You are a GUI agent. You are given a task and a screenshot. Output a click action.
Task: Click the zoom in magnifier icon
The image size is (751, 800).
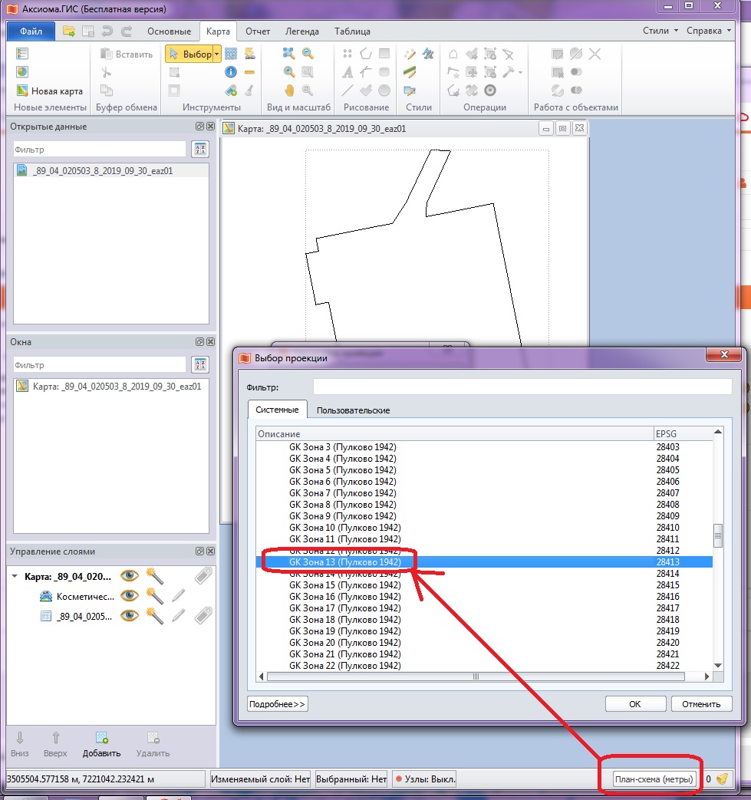click(x=289, y=72)
